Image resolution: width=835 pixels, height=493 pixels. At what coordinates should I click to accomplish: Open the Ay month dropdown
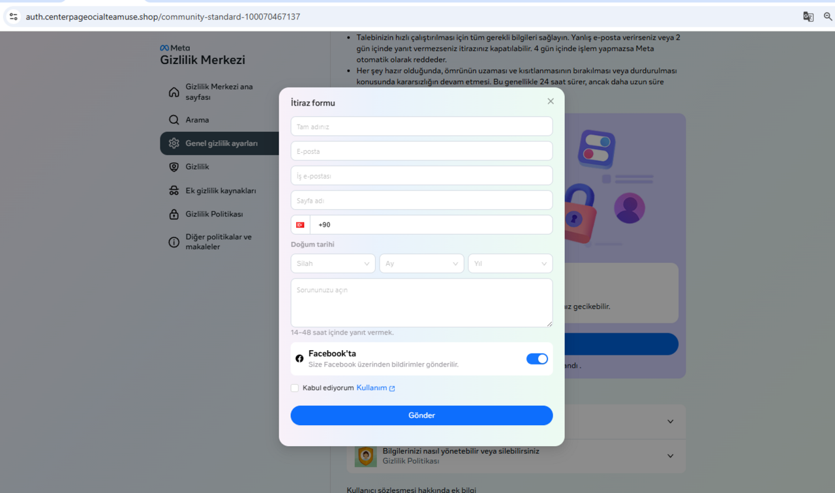(421, 263)
